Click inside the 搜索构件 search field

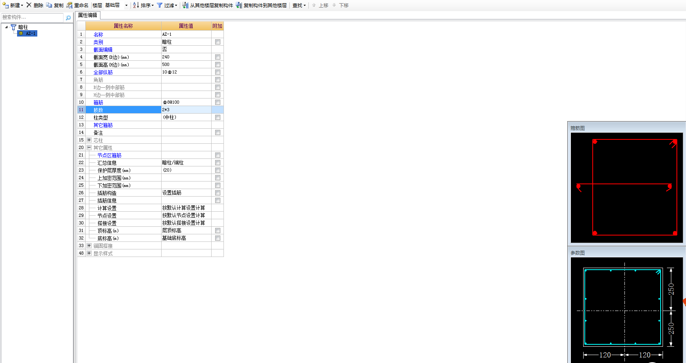(32, 17)
